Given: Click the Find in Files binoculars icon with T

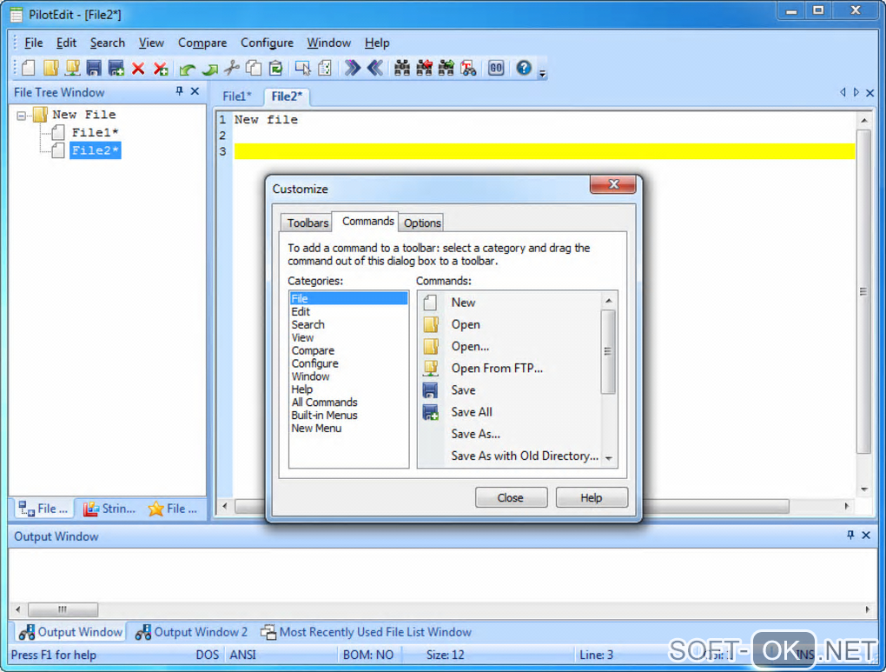Looking at the screenshot, I should [x=468, y=69].
